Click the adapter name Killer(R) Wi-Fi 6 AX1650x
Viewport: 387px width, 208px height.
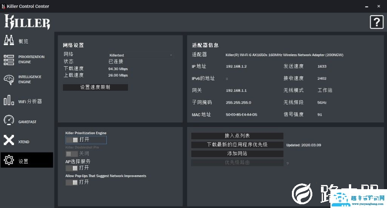[284, 55]
